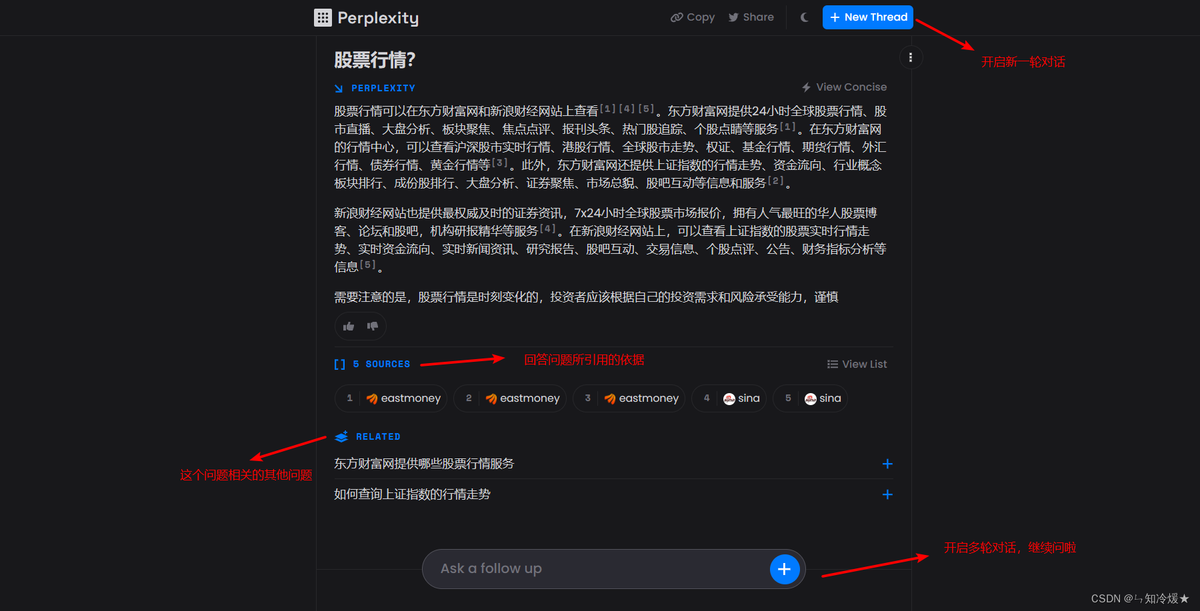Click citation [3] after 黄金行情等
Screen dimensions: 1200x611
500,162
